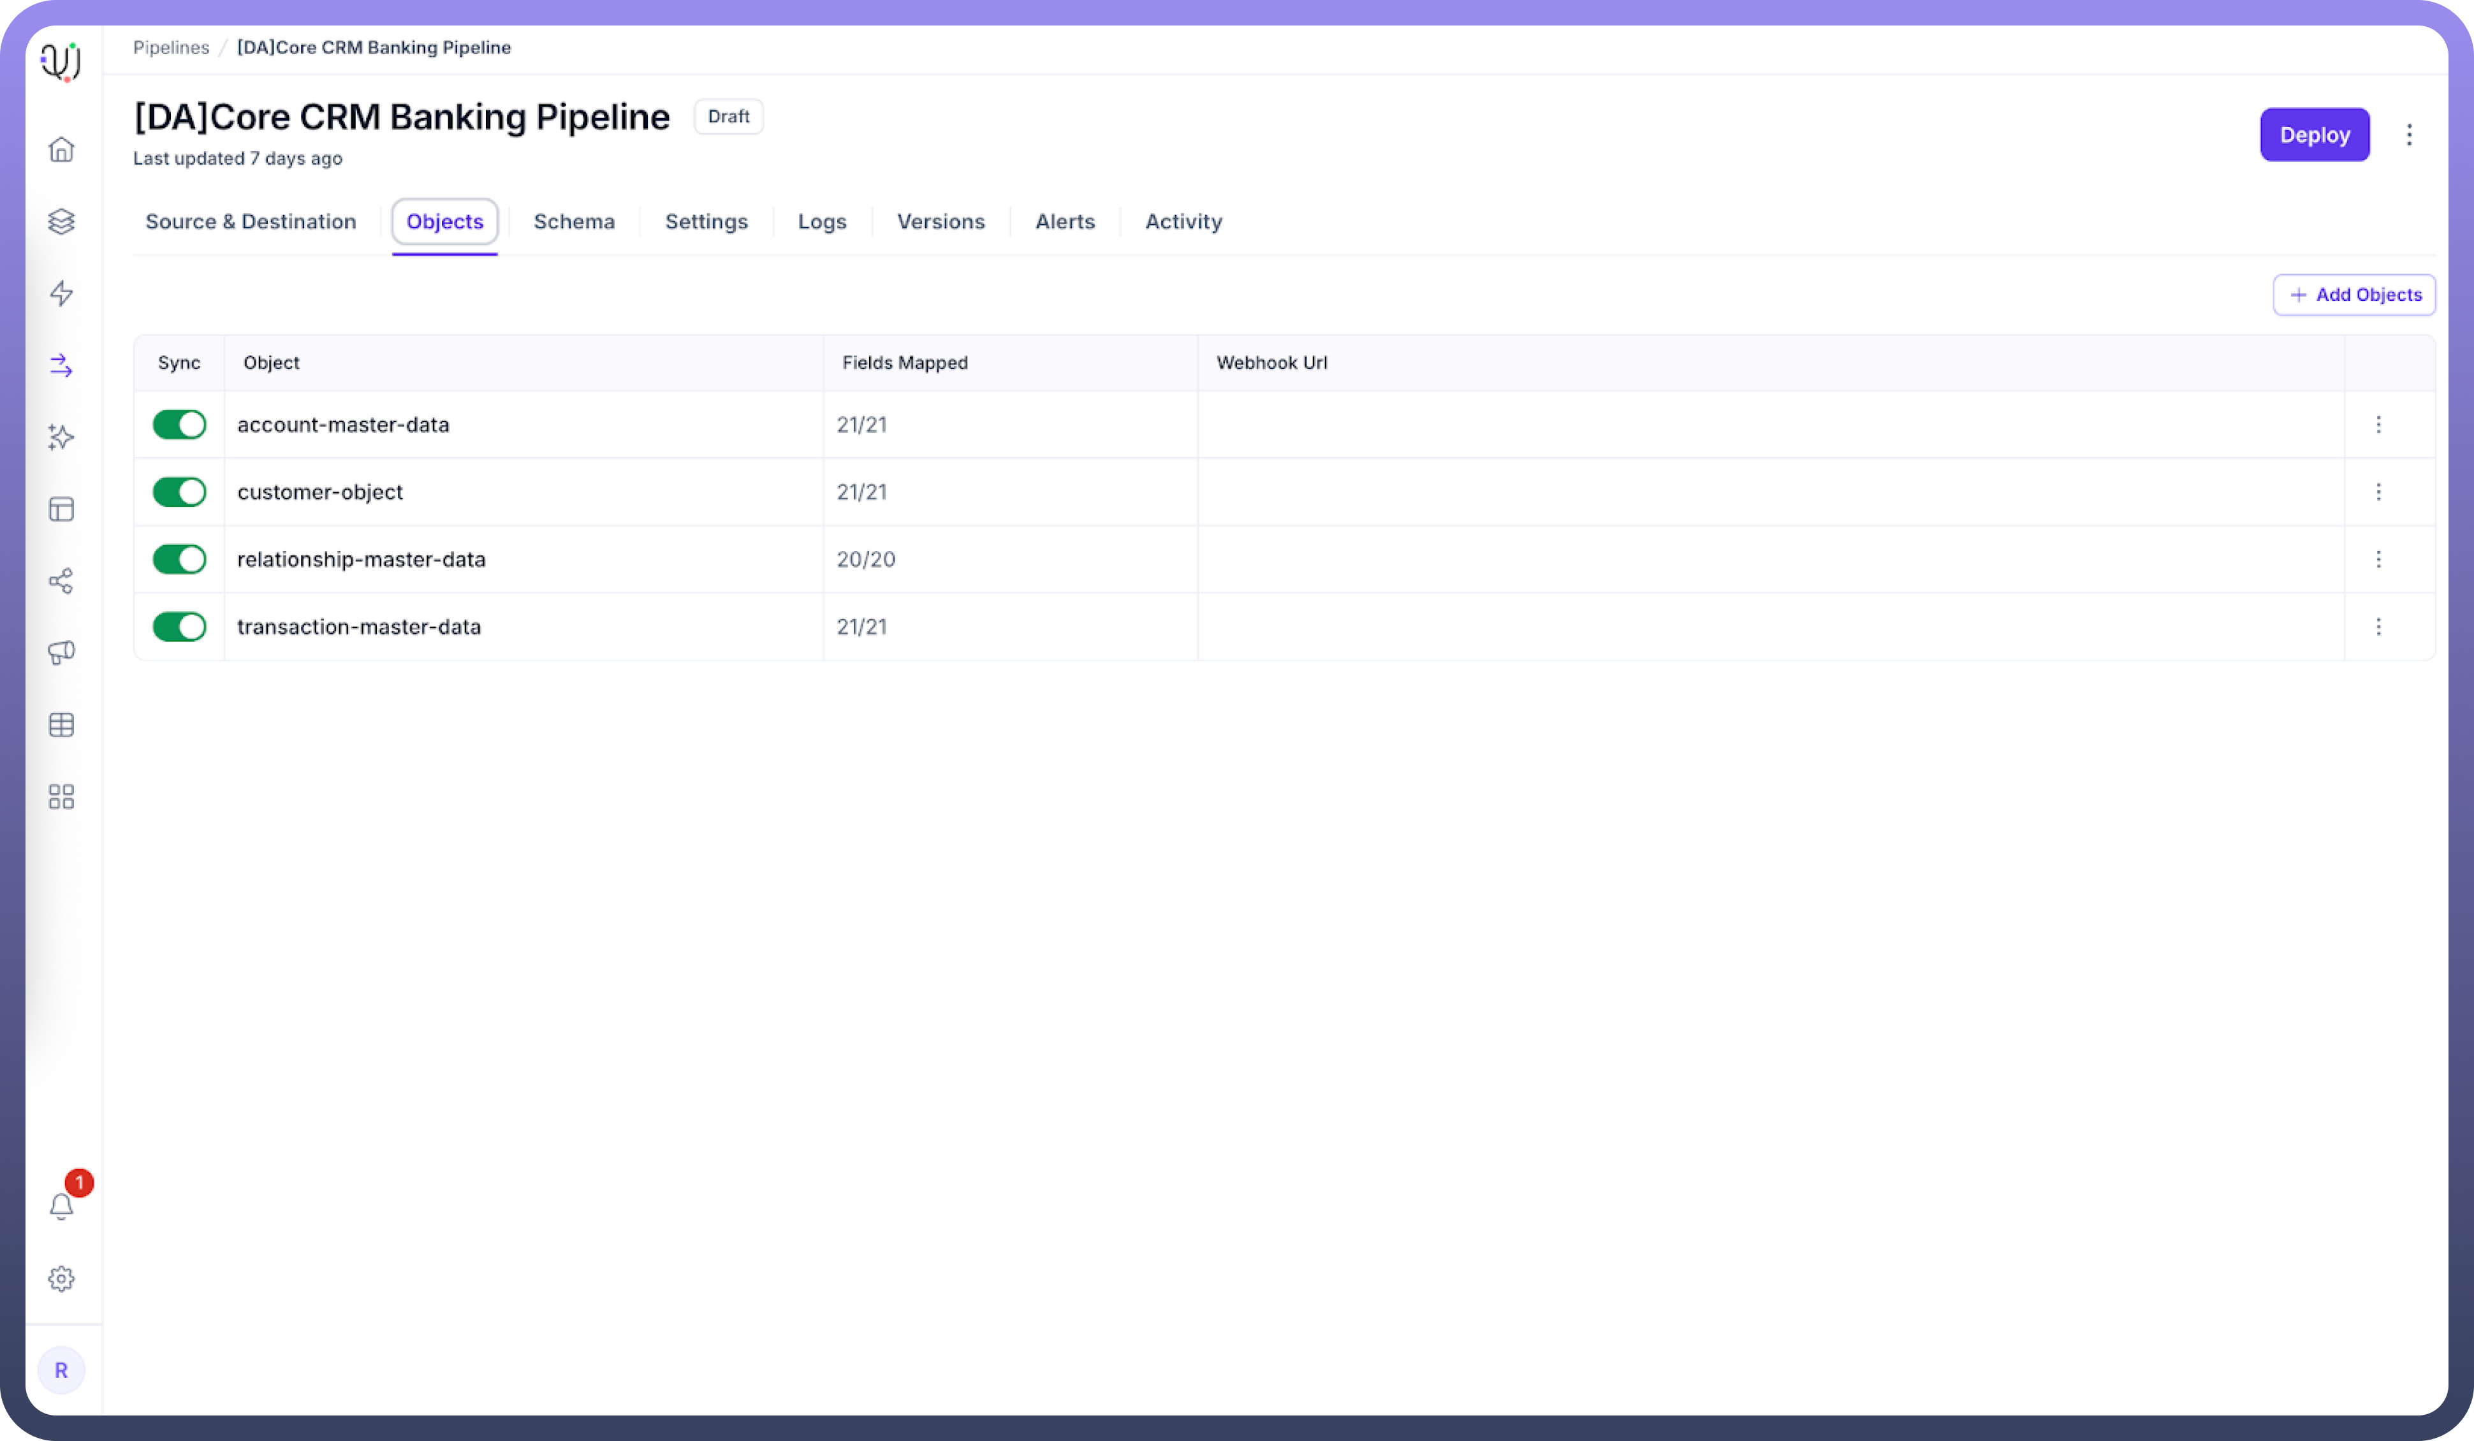The width and height of the screenshot is (2474, 1441).
Task: Switch to the Schema tab
Action: click(x=575, y=222)
